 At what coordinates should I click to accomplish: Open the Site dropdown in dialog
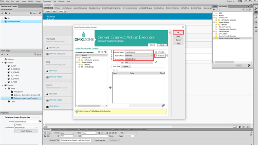pyautogui.click(x=152, y=62)
